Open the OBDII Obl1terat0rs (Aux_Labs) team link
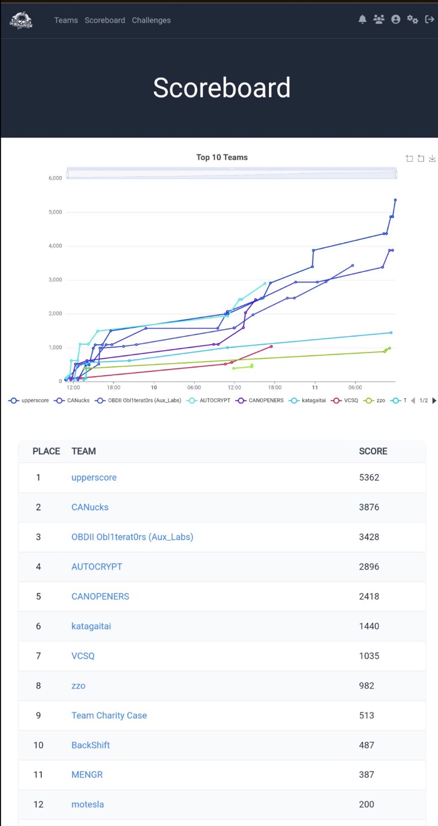The image size is (438, 826). pos(132,537)
